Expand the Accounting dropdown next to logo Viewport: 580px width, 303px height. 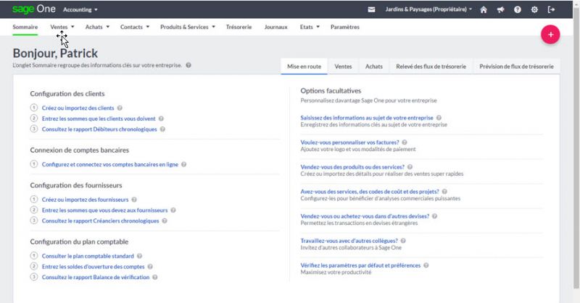click(x=80, y=9)
